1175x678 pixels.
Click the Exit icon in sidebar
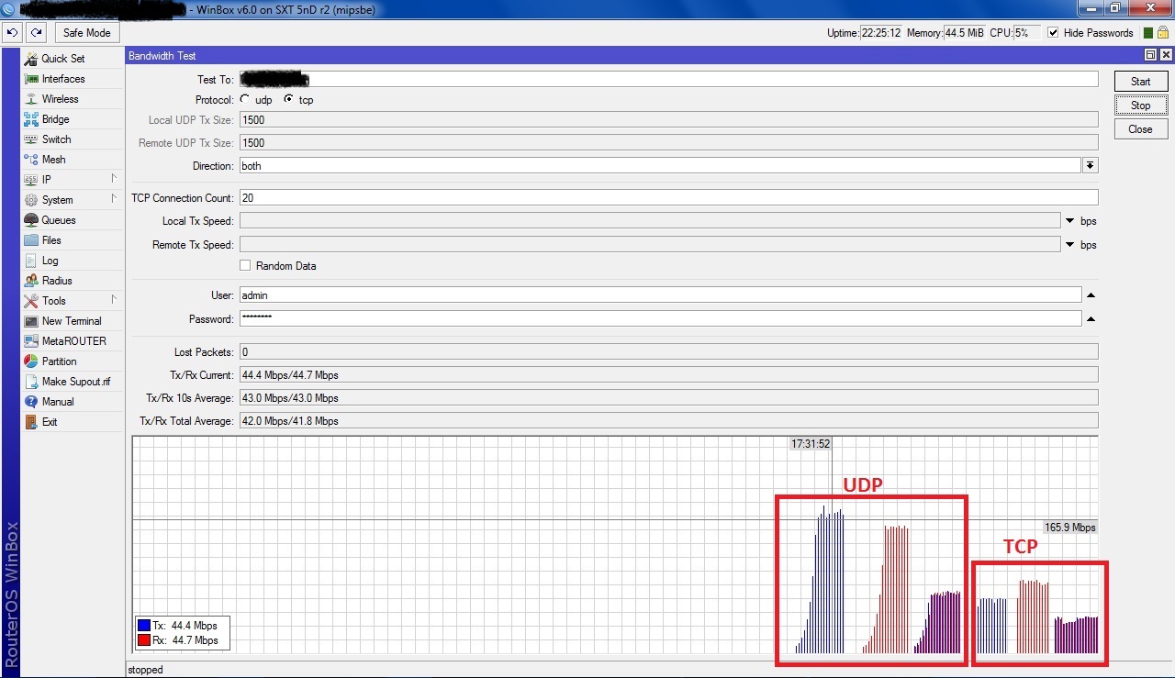click(31, 422)
